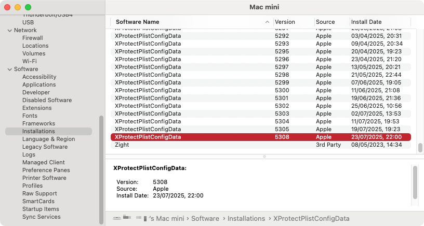Select USB in sidebar
424x226 pixels.
pyautogui.click(x=28, y=22)
